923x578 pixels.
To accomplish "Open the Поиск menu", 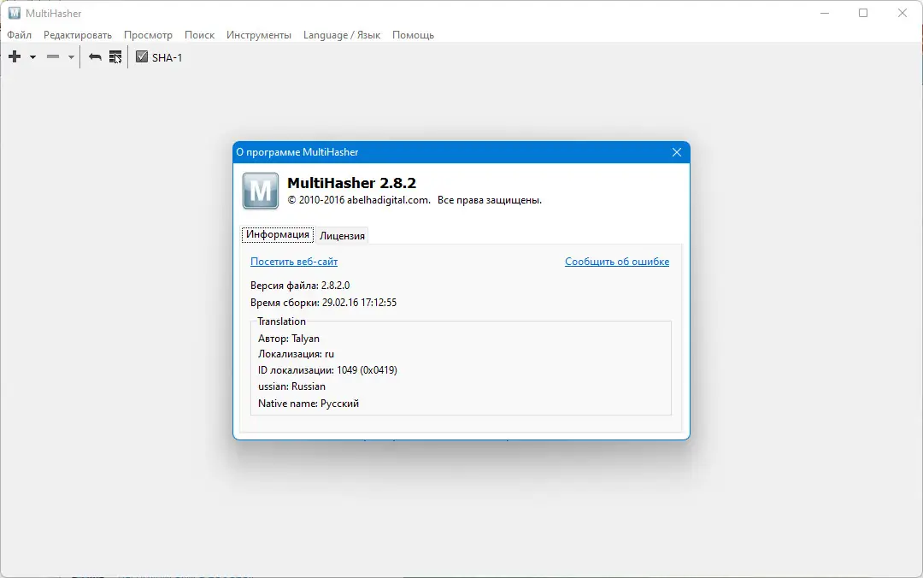I will 199,35.
